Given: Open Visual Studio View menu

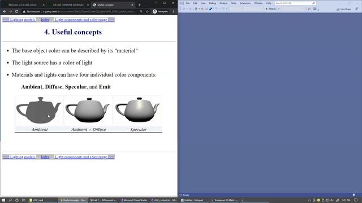Looking at the screenshot, I should [x=203, y=3].
